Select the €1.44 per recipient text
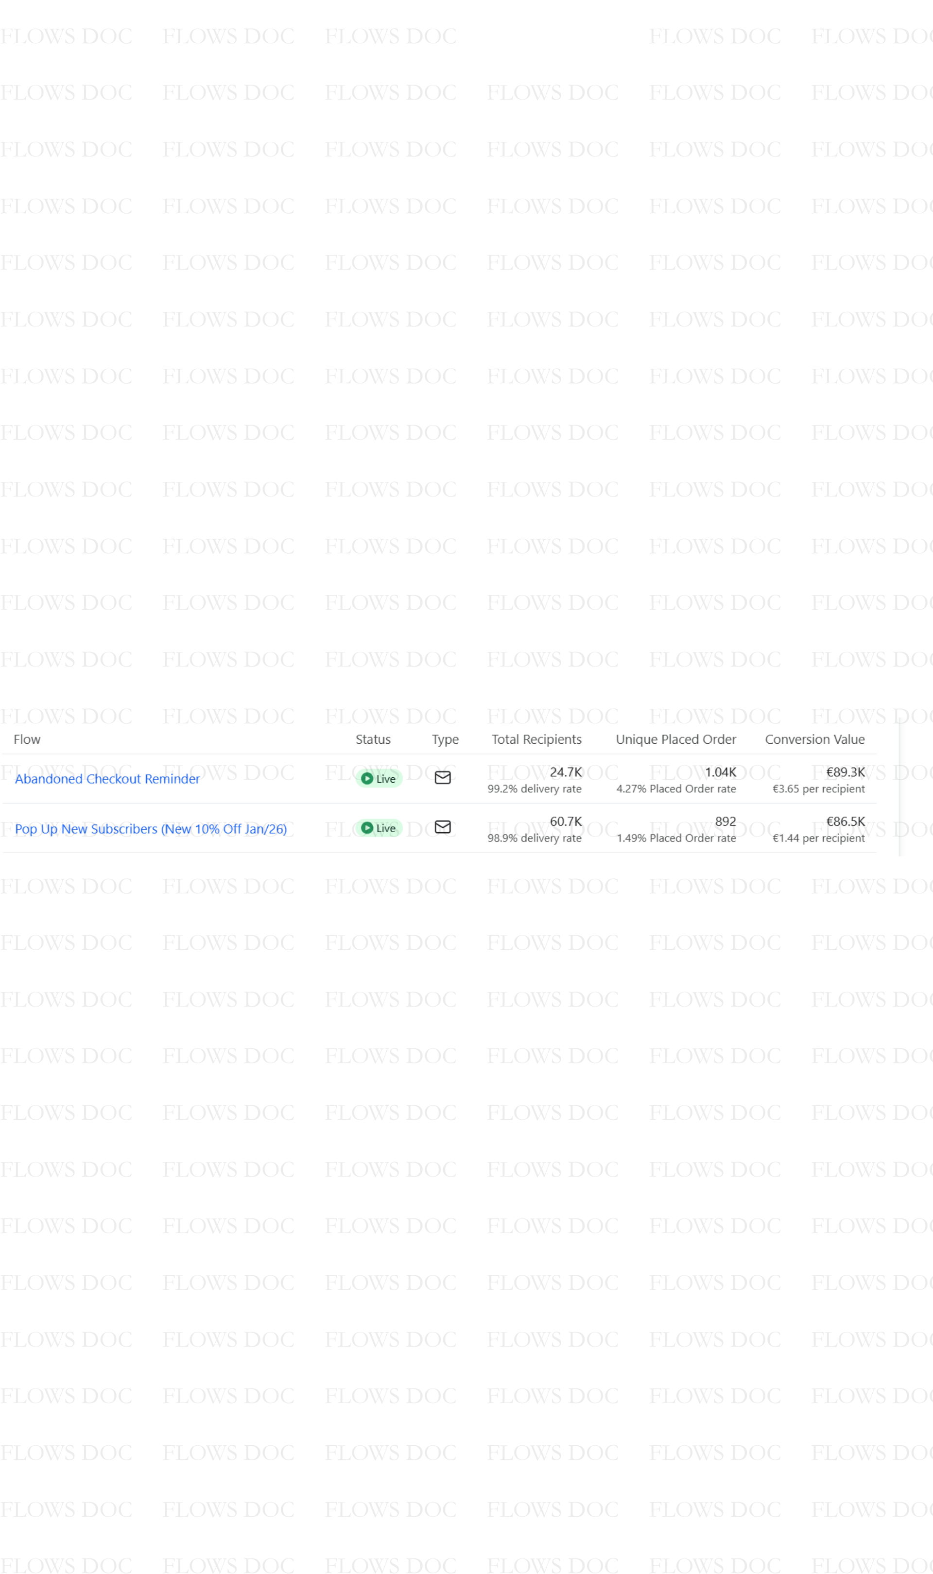933x1574 pixels. (819, 838)
